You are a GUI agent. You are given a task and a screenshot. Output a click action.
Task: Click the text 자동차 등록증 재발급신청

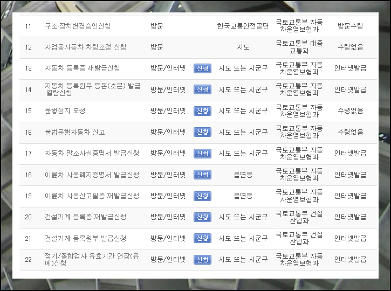[83, 68]
